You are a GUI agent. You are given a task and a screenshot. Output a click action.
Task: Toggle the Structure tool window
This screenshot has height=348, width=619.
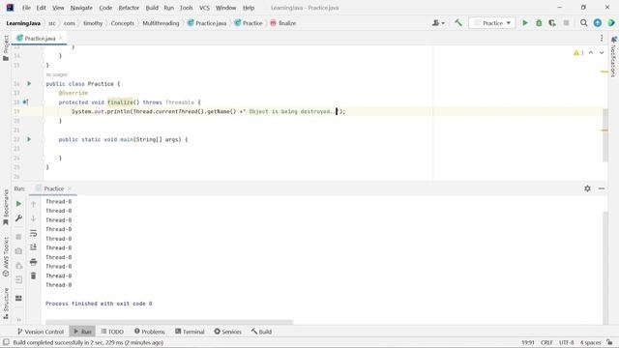pyautogui.click(x=6, y=303)
